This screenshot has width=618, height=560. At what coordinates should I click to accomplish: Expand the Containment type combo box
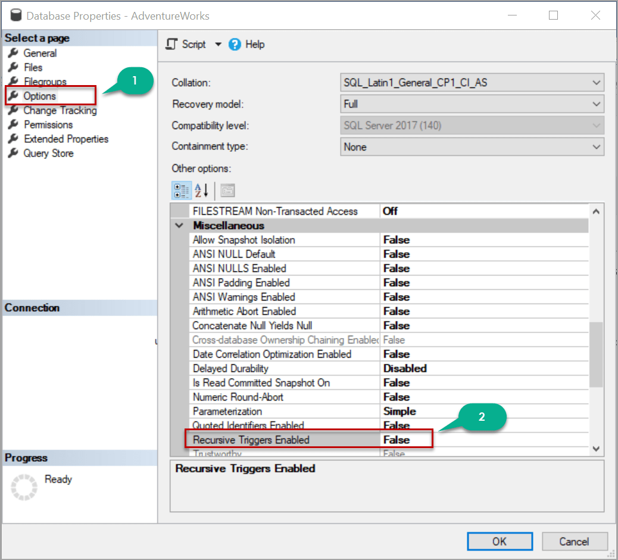click(x=596, y=146)
